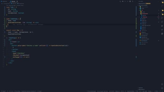Click the unsaved dot on the Row.tsx tab
This screenshot has height=92, width=164.
click(x=17, y=1)
